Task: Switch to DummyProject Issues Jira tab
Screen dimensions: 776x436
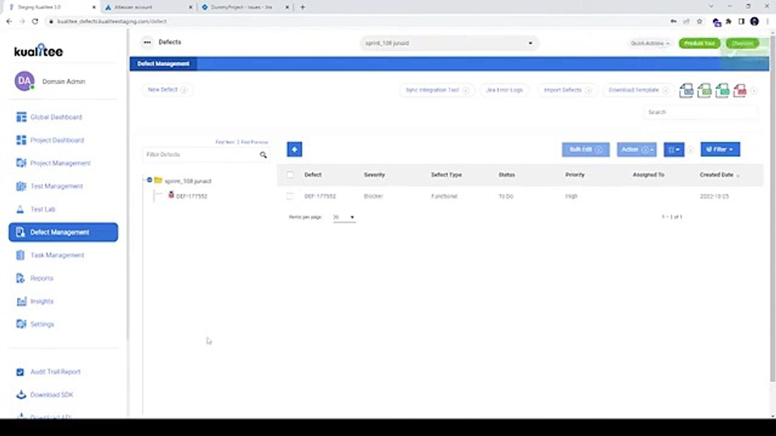Action: click(x=246, y=7)
